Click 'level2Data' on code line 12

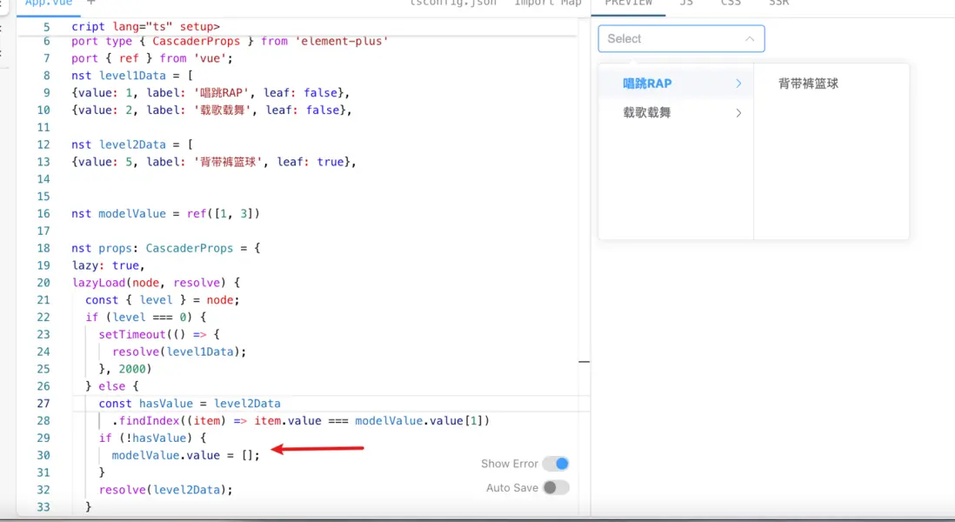pos(132,144)
